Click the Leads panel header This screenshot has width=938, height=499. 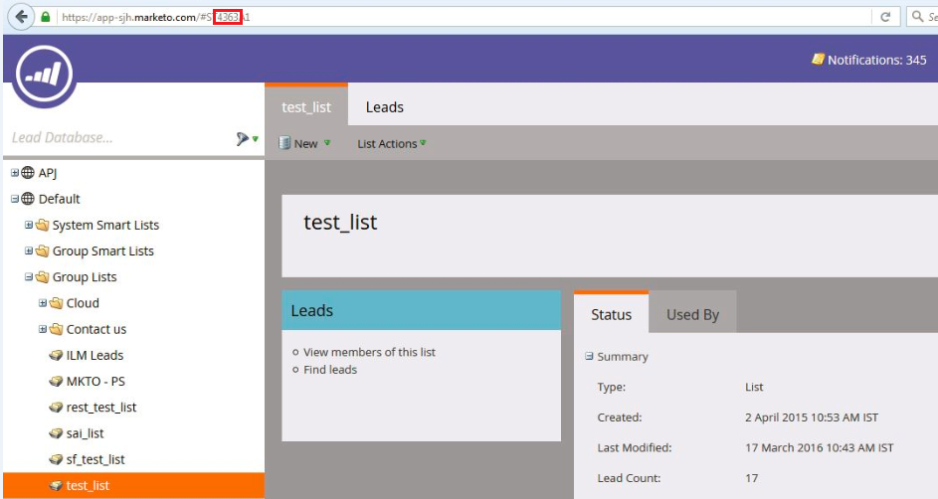coord(421,311)
